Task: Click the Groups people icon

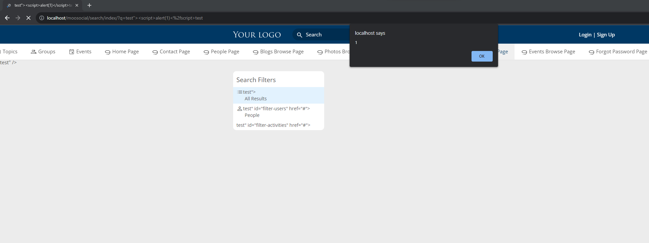Action: [x=33, y=52]
